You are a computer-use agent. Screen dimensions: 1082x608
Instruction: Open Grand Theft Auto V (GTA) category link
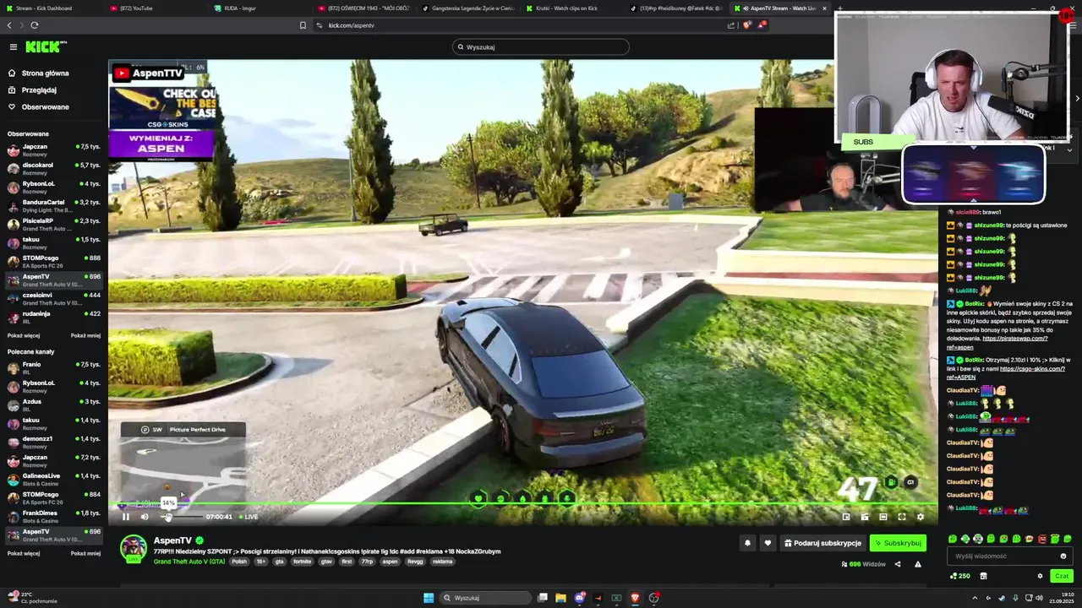(189, 562)
